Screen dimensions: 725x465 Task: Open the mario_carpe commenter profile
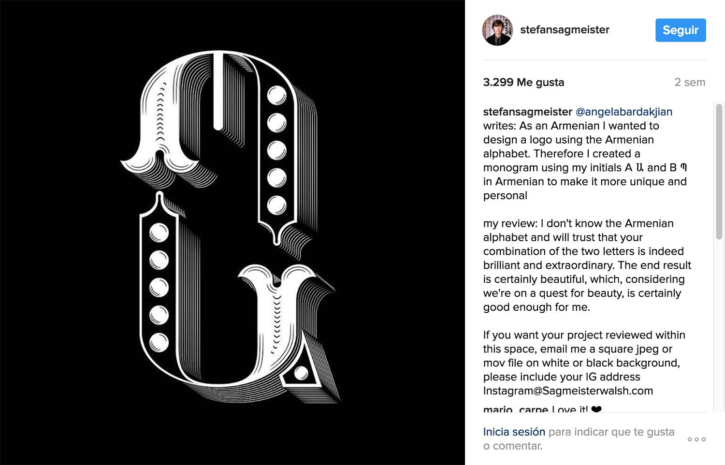coord(515,409)
